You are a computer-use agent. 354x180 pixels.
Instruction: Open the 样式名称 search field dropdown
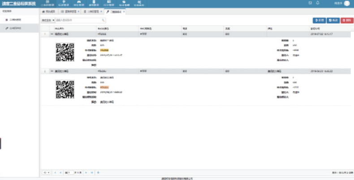coord(48,20)
